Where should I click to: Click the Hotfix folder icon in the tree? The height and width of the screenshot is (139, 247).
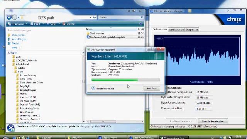tap(17, 93)
